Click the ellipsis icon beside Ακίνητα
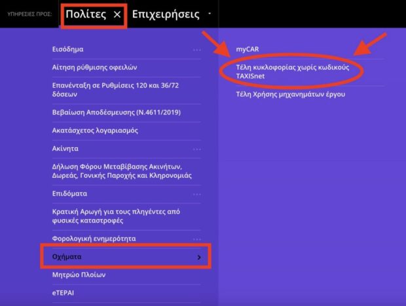 tap(197, 149)
